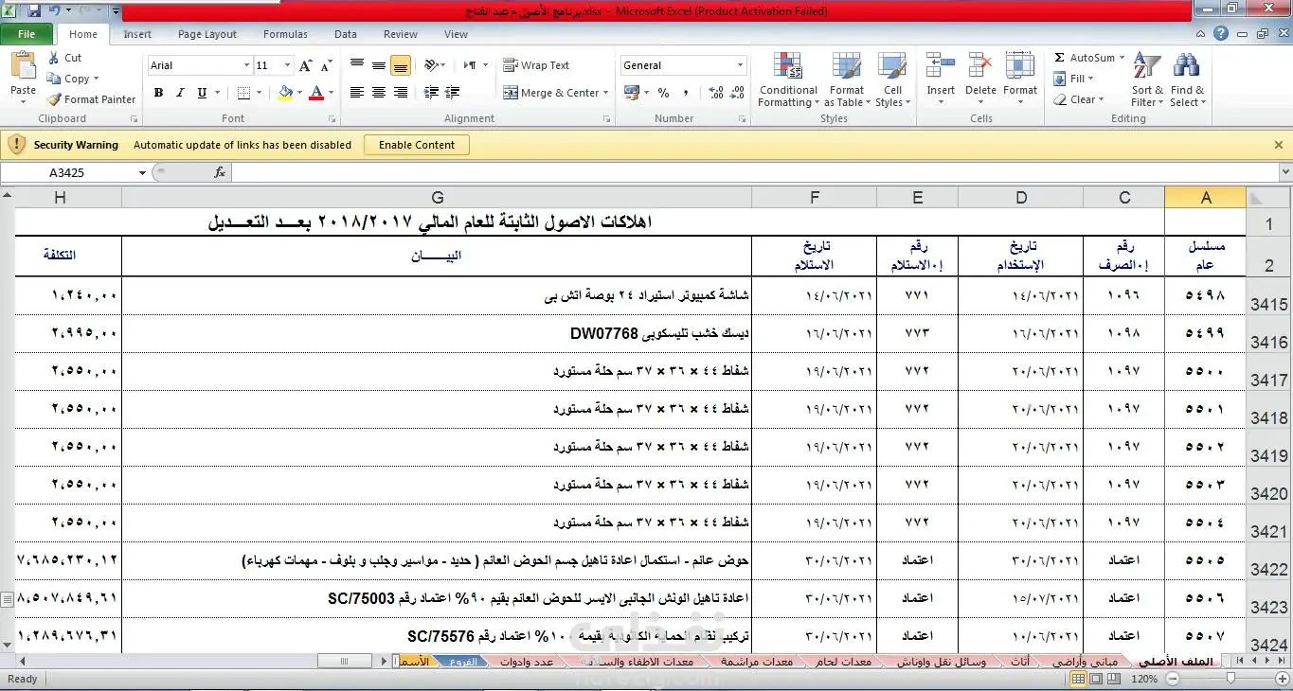Toggle Align Text Right
The height and width of the screenshot is (691, 1293).
point(401,93)
